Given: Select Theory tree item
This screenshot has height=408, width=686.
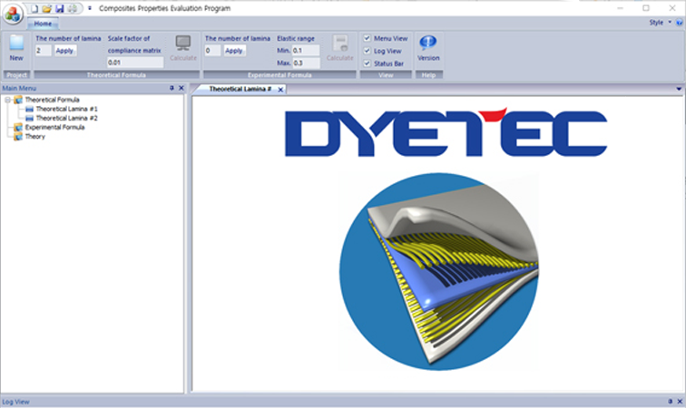Looking at the screenshot, I should pyautogui.click(x=35, y=136).
